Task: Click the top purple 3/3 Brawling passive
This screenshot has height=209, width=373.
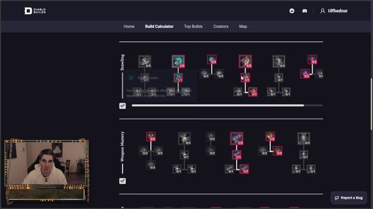Action: tap(312, 59)
